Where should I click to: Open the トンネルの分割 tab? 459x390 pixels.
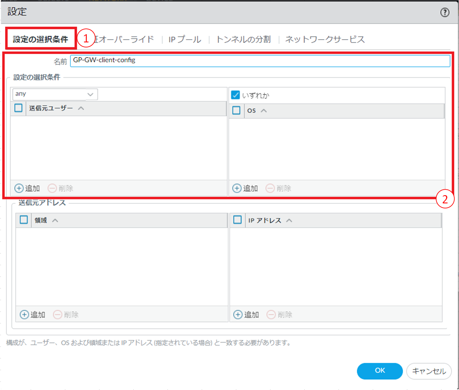[x=243, y=39]
